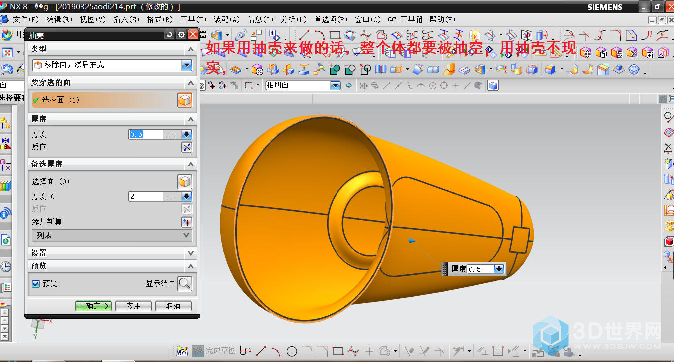Select the profile tool in bottom sketch toolbar
This screenshot has width=674, height=362.
(x=245, y=351)
